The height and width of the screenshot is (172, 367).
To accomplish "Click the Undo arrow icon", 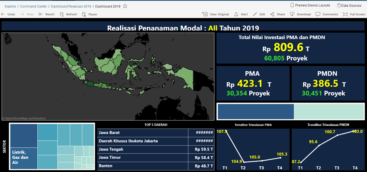I will (3, 14).
